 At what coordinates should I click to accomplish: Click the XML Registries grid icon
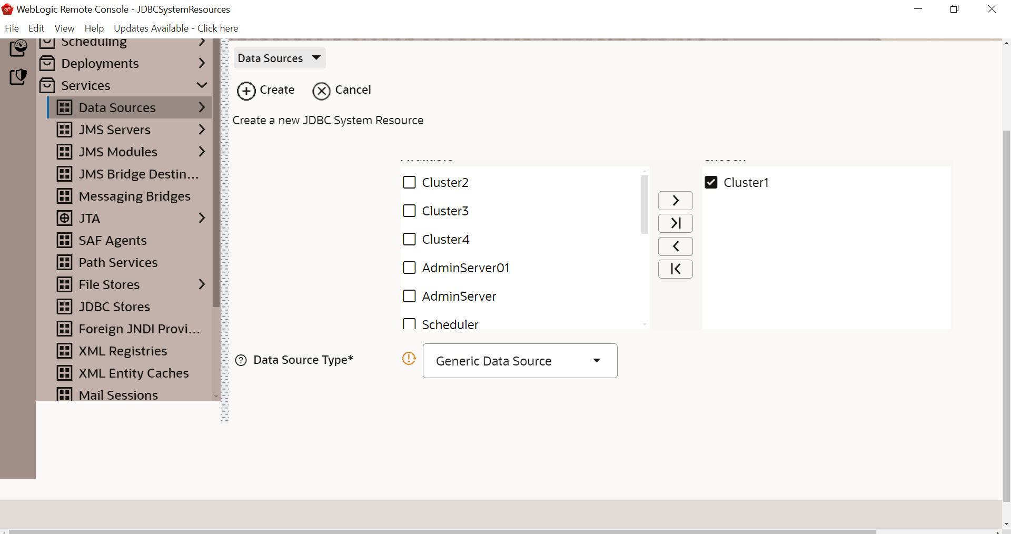65,351
